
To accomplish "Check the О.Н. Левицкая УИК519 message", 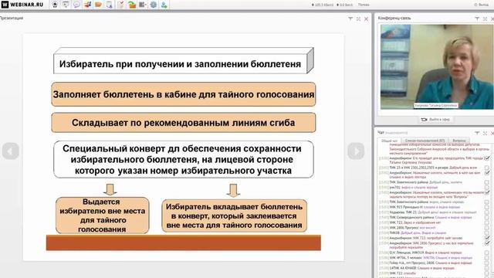I will [487, 253].
